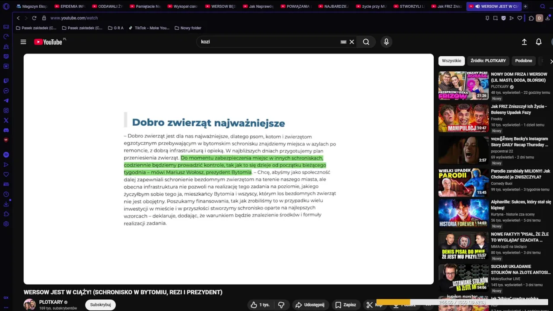Dislike the video
This screenshot has width=553, height=311.
281,305
